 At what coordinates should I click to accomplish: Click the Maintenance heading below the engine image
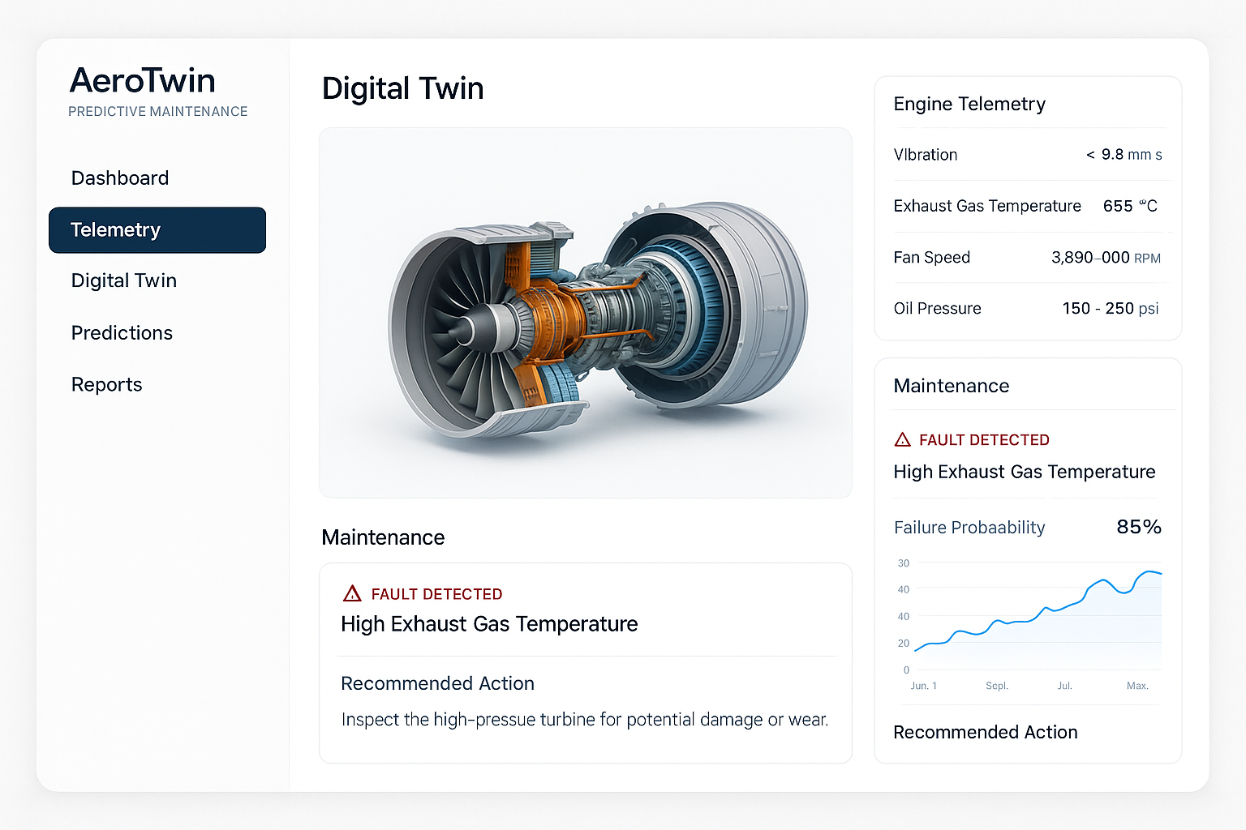coord(383,537)
